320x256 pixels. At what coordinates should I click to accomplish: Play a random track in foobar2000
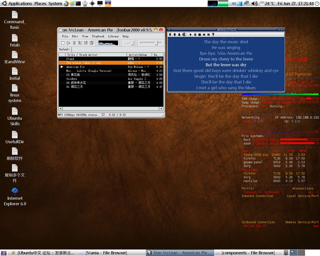coord(92,43)
